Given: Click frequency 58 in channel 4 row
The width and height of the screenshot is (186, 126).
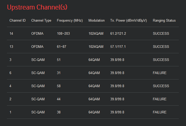Looking at the screenshot, I should click(x=59, y=86).
